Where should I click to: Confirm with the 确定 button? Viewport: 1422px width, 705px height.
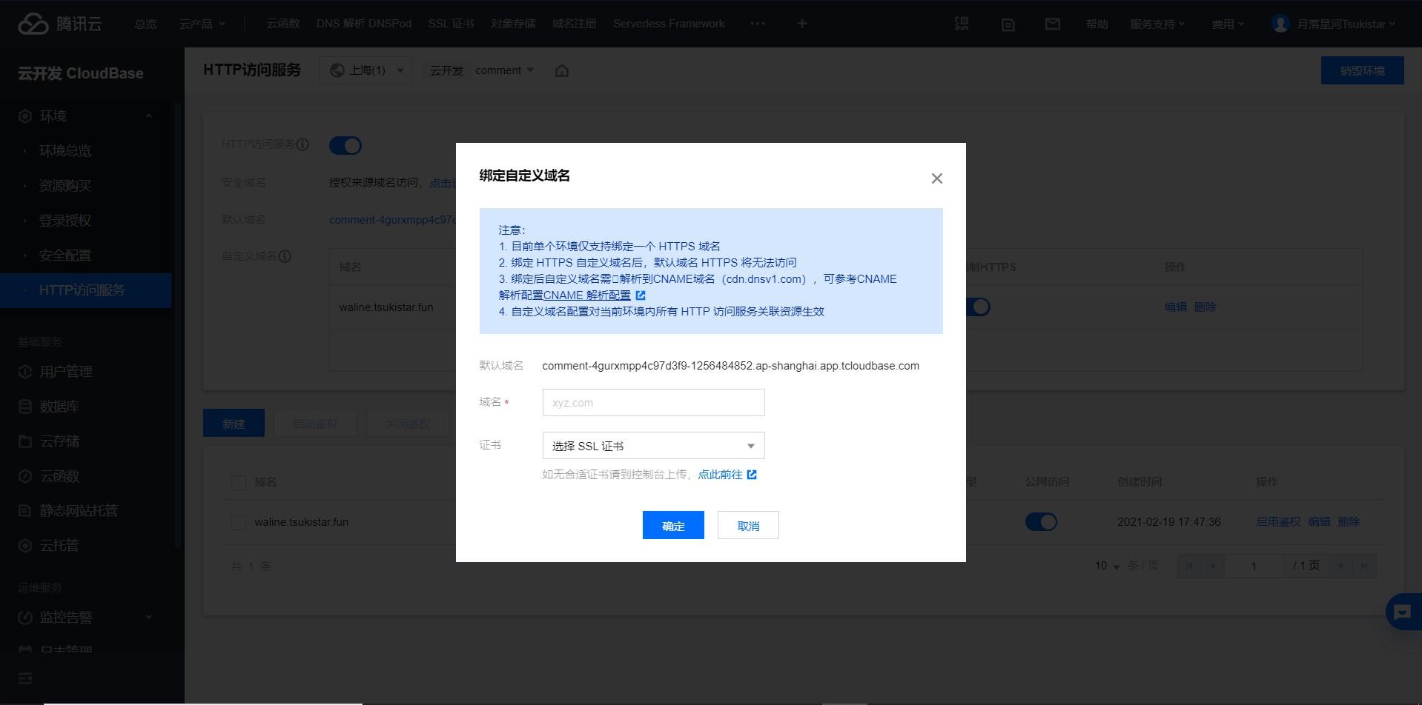673,525
